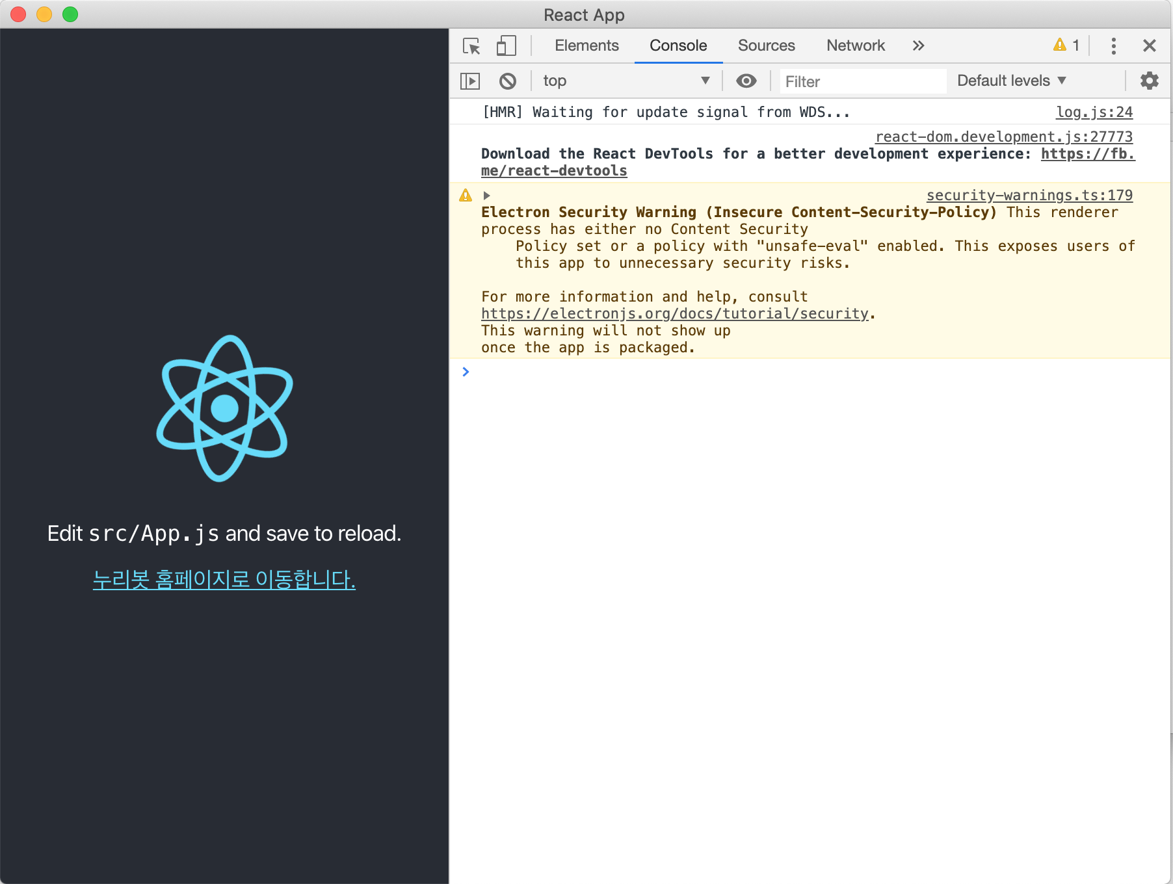This screenshot has width=1173, height=884.
Task: Open the top context dropdown
Action: point(626,81)
